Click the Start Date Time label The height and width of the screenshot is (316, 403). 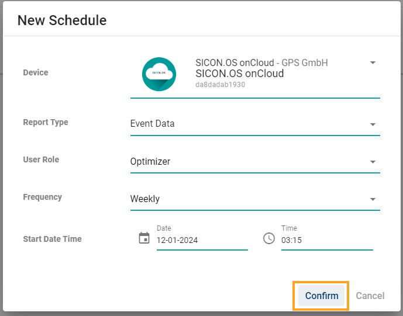52,239
